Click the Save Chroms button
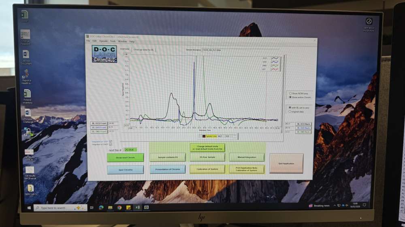Image resolution: width=405 pixels, height=227 pixels. coord(126,170)
